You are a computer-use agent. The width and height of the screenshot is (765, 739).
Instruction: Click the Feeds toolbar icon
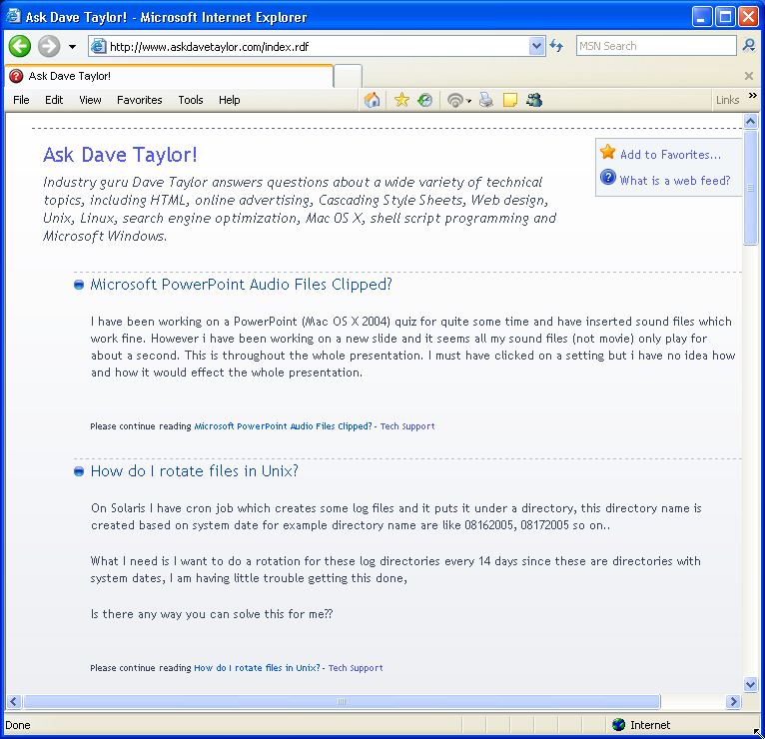(x=455, y=101)
